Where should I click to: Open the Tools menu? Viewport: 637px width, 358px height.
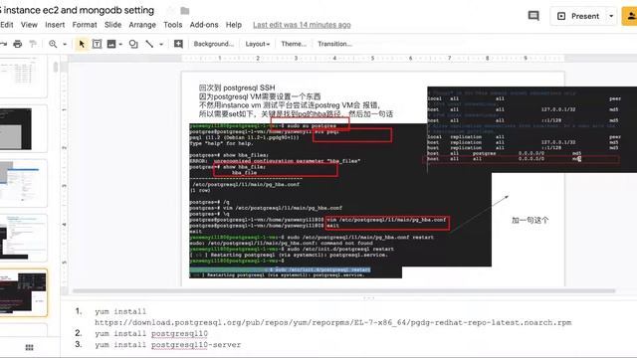[x=172, y=25]
